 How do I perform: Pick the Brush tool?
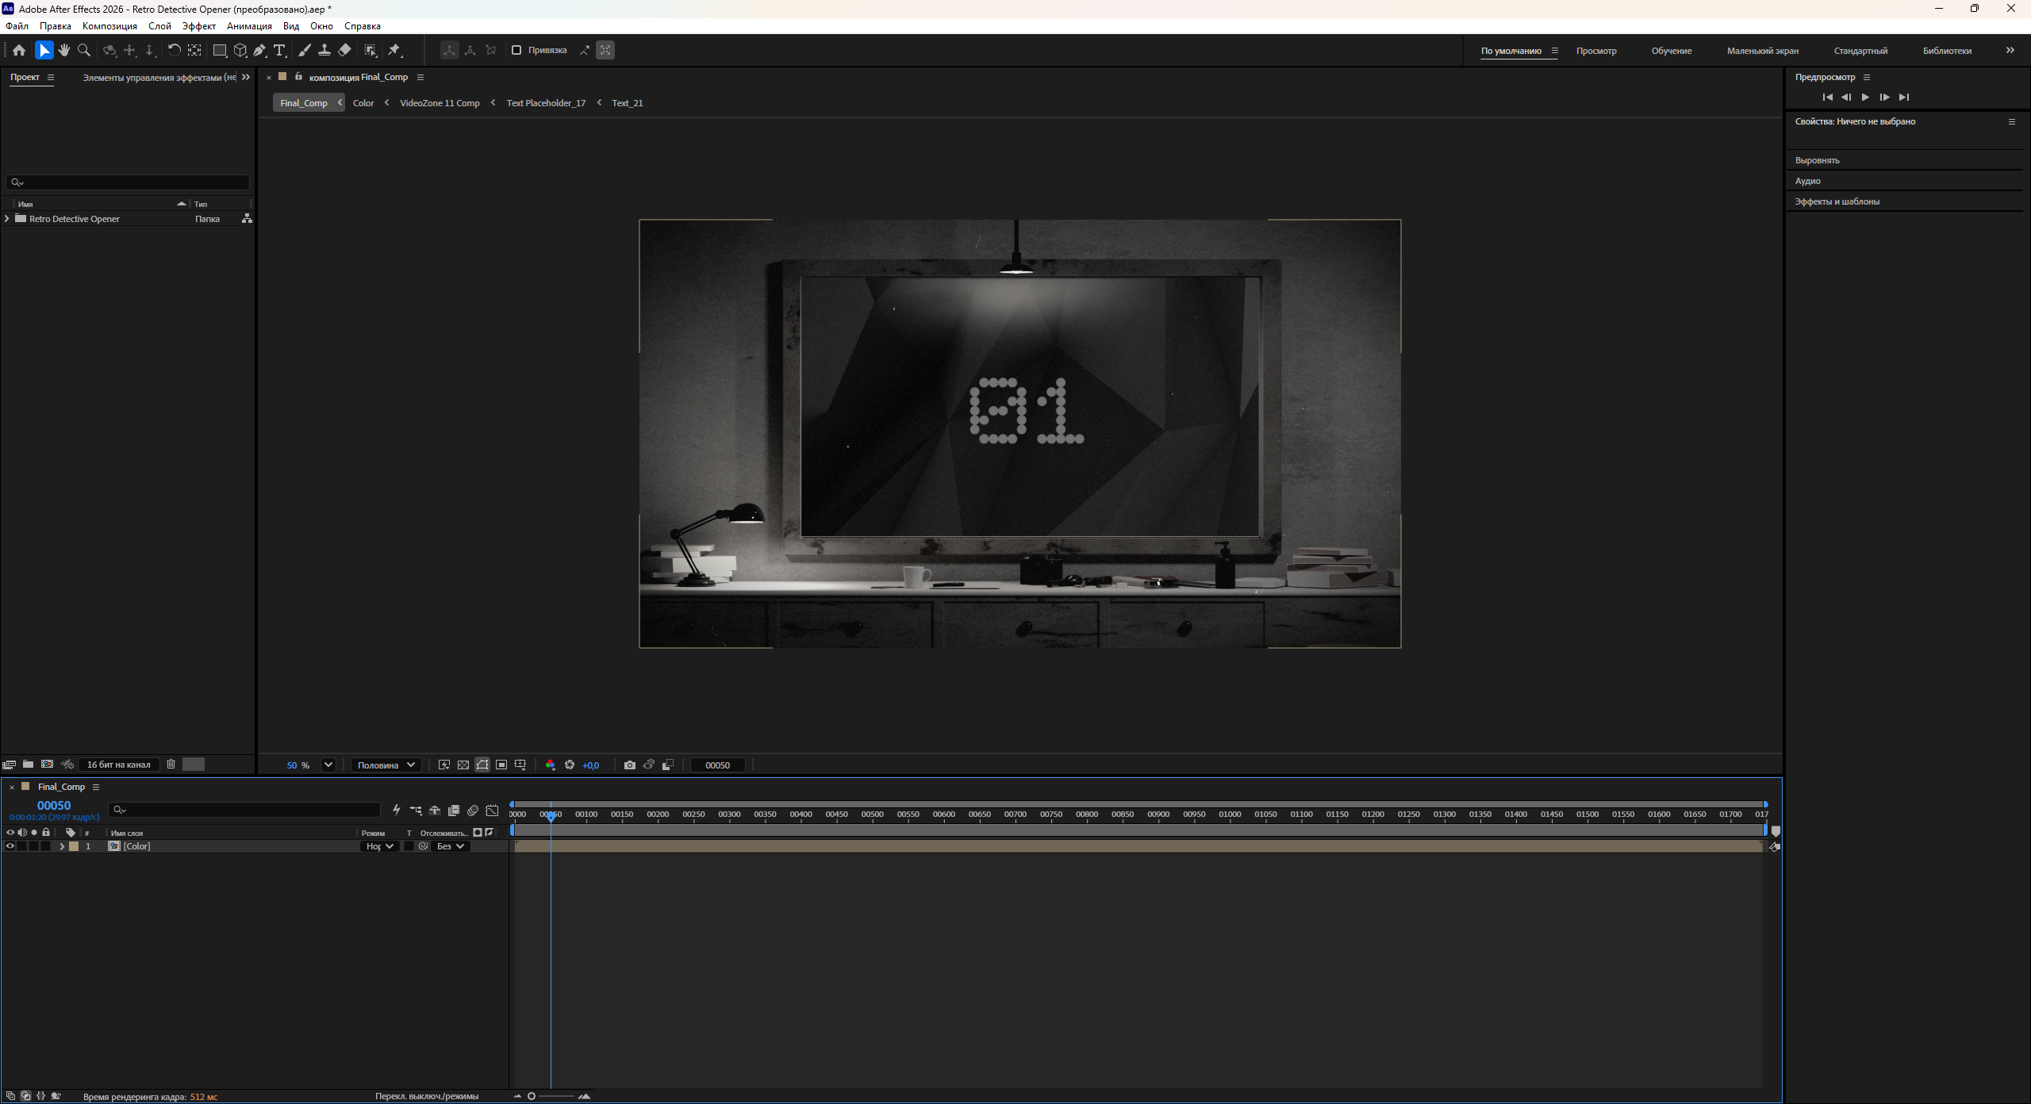(305, 50)
